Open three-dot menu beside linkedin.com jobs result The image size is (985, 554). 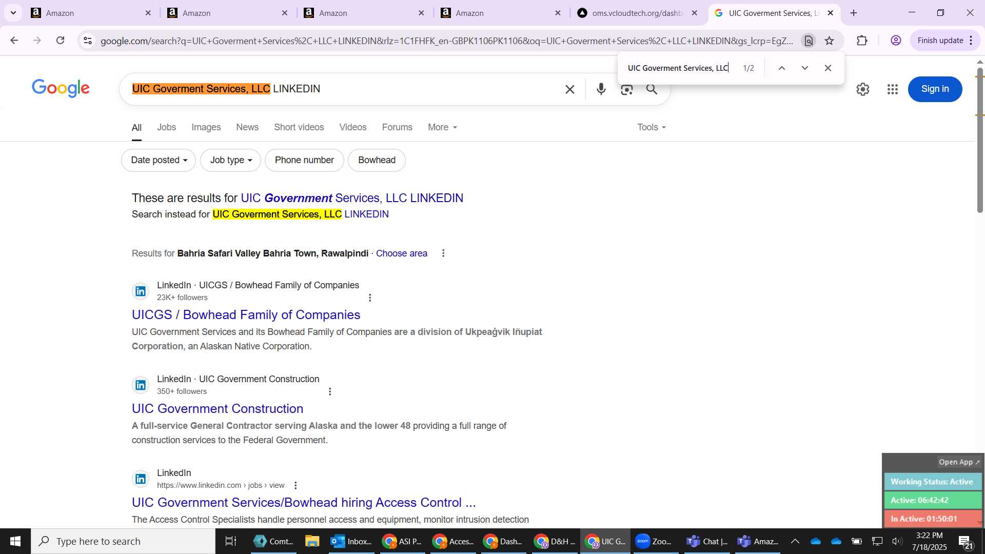point(295,485)
